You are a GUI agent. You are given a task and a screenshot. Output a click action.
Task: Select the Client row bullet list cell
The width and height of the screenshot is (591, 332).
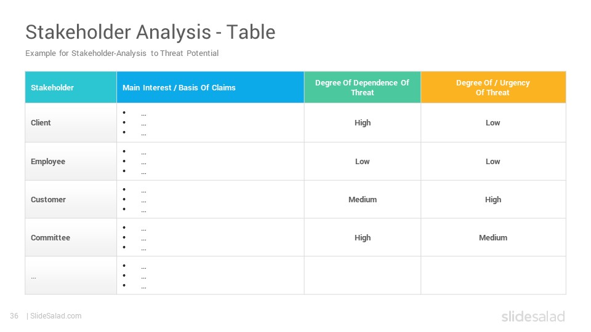click(x=211, y=123)
